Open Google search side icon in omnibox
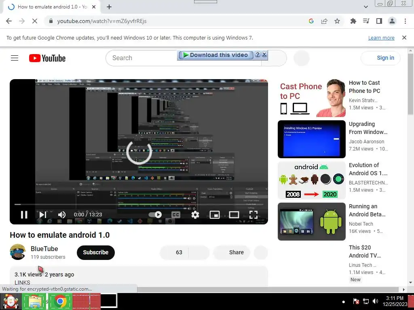The image size is (414, 310). coord(311,21)
